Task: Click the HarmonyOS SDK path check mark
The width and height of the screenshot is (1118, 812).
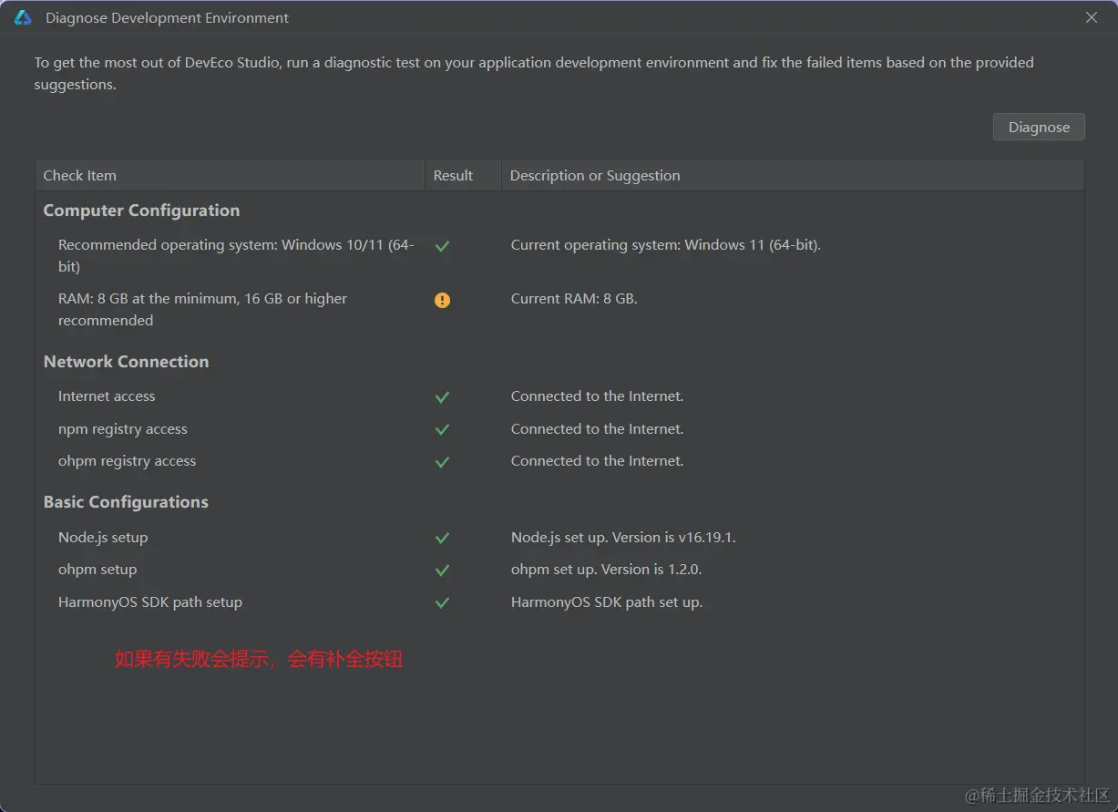Action: point(442,602)
